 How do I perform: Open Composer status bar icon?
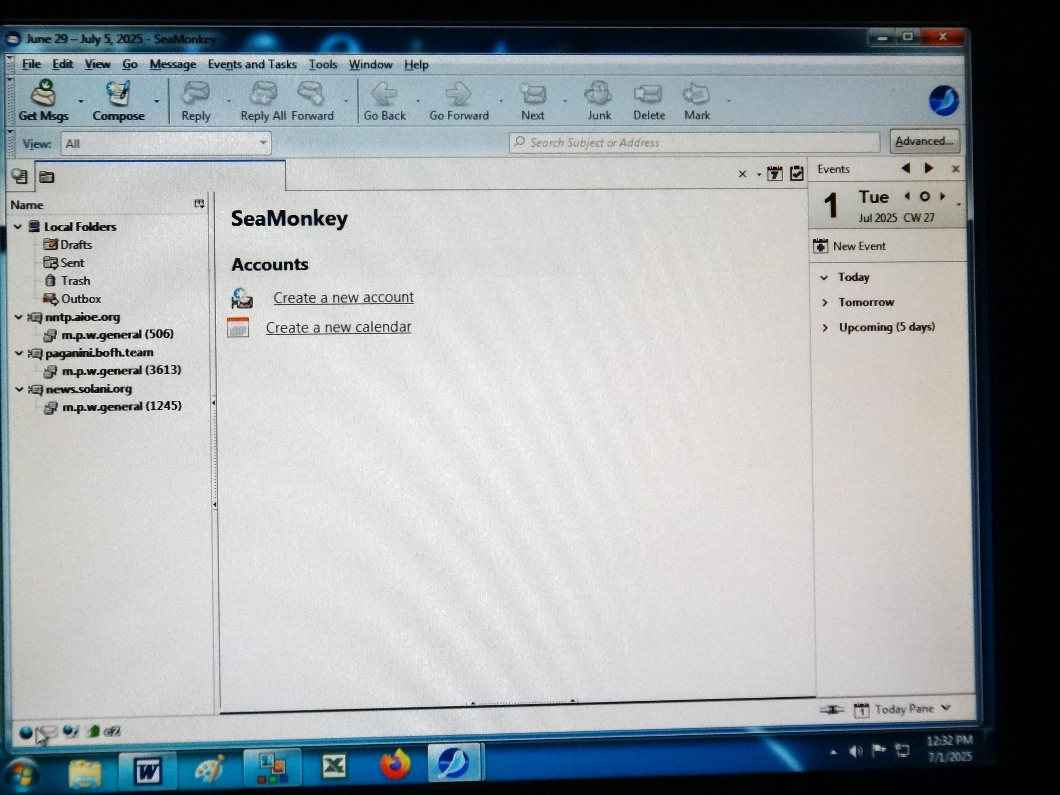(x=70, y=731)
